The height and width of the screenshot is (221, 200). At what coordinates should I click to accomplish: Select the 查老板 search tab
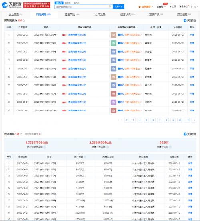68,3
